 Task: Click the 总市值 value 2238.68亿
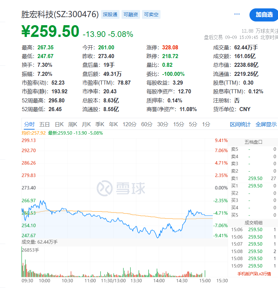(246, 65)
